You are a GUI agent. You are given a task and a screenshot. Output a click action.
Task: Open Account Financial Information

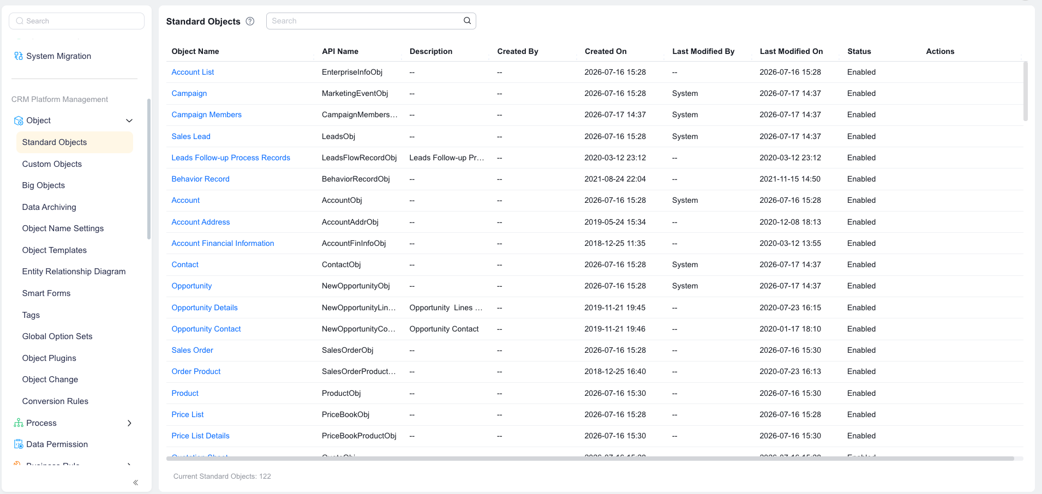point(223,243)
